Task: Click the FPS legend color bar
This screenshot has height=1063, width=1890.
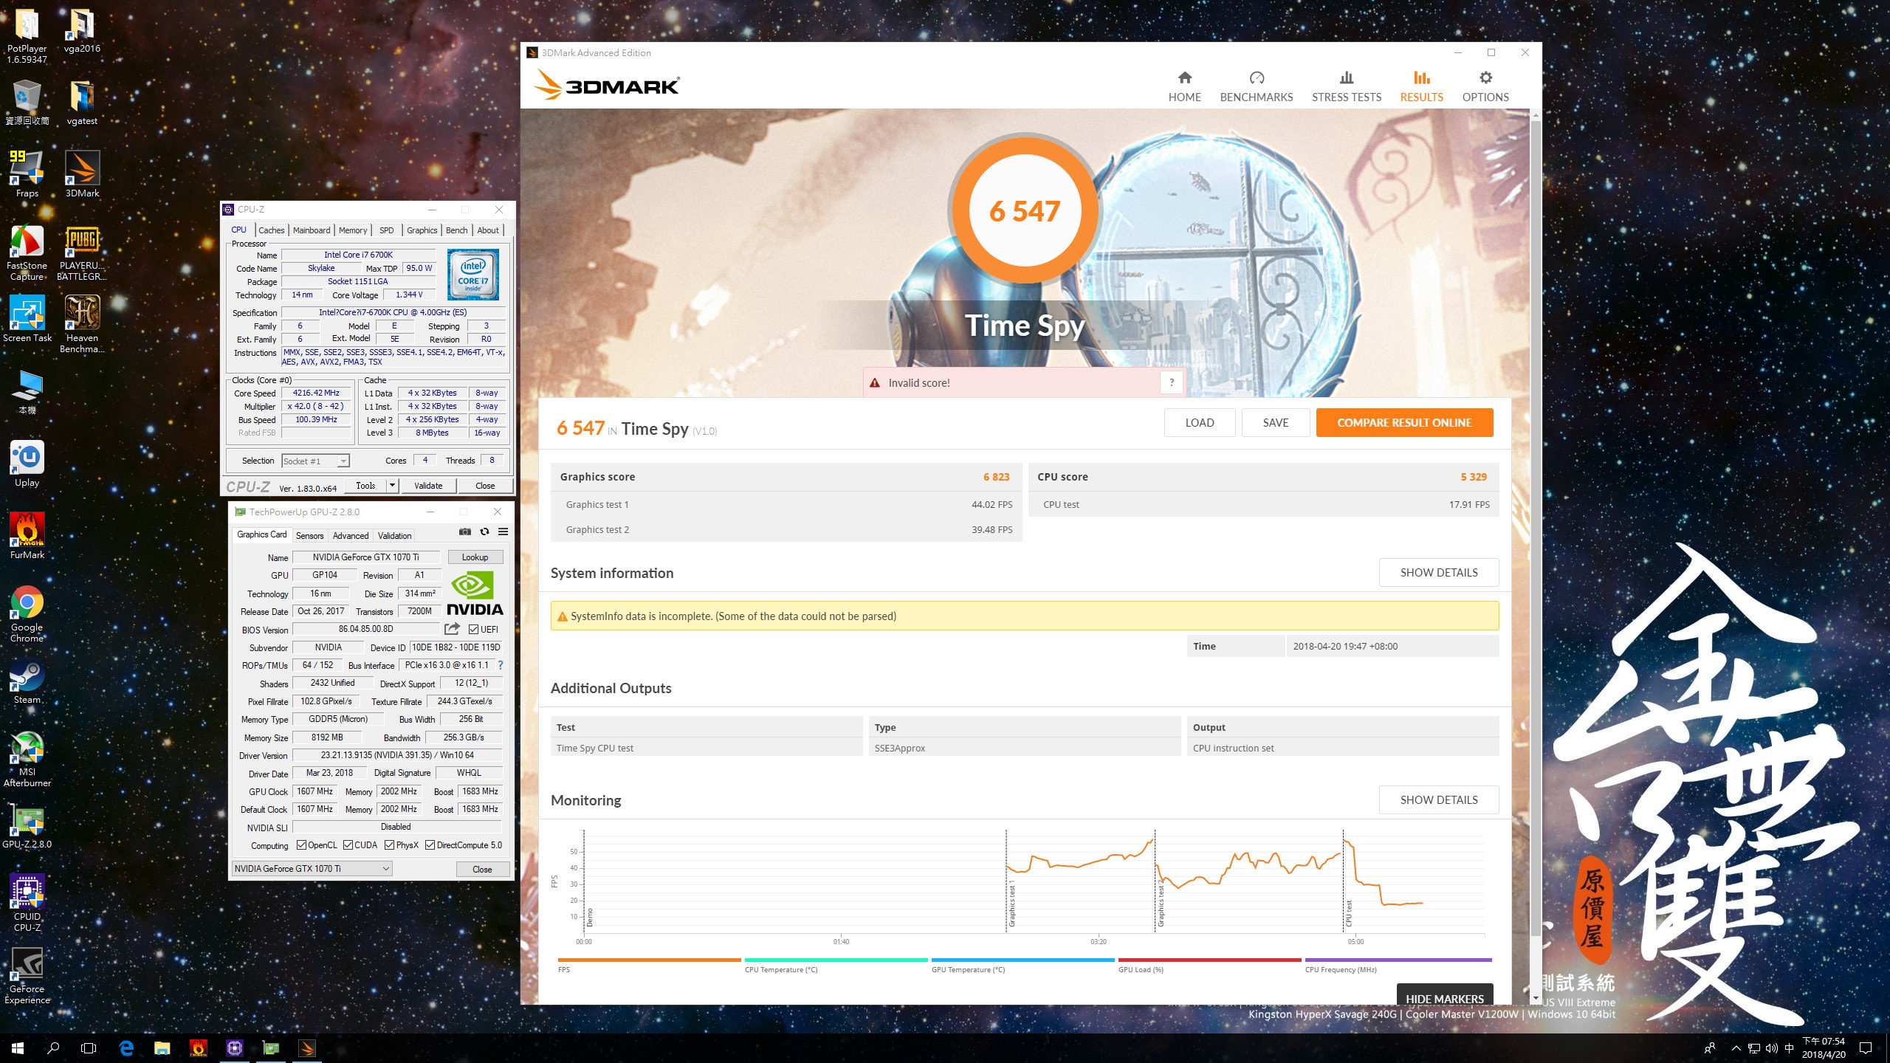Action: pos(649,960)
